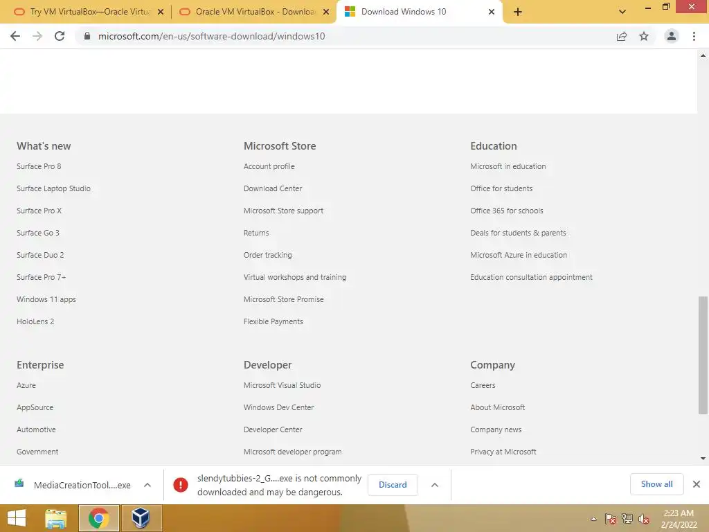Open the Careers link
This screenshot has width=709, height=532.
point(483,385)
